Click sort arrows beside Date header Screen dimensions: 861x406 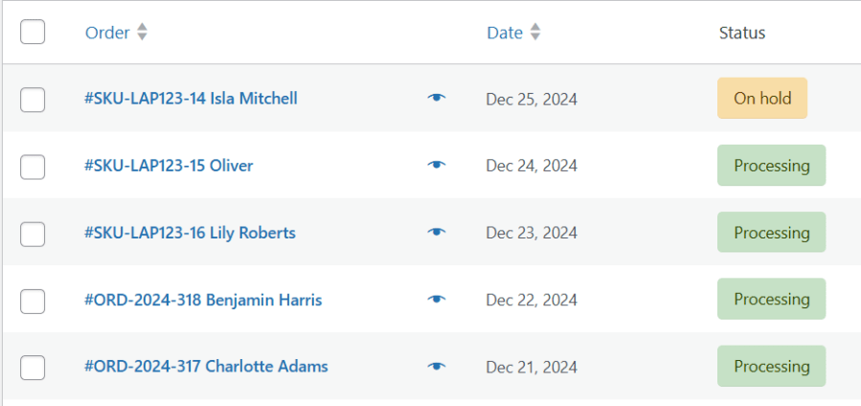pyautogui.click(x=535, y=33)
